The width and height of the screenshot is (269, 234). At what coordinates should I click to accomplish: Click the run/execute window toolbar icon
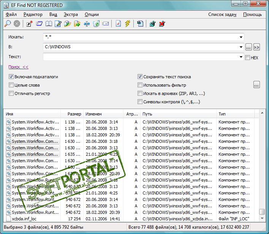click(x=39, y=24)
